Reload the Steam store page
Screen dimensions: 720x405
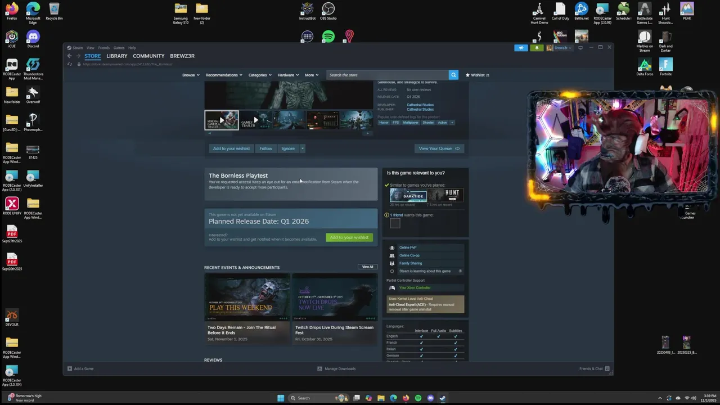click(70, 64)
